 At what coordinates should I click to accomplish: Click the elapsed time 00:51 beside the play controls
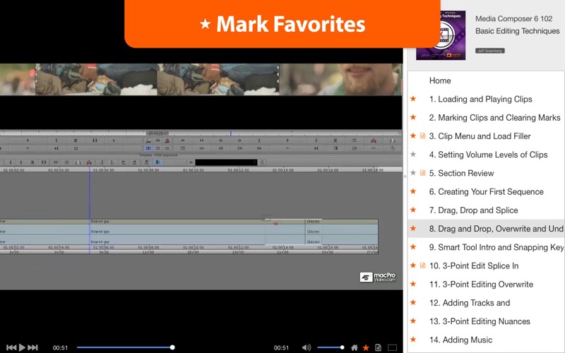point(60,347)
